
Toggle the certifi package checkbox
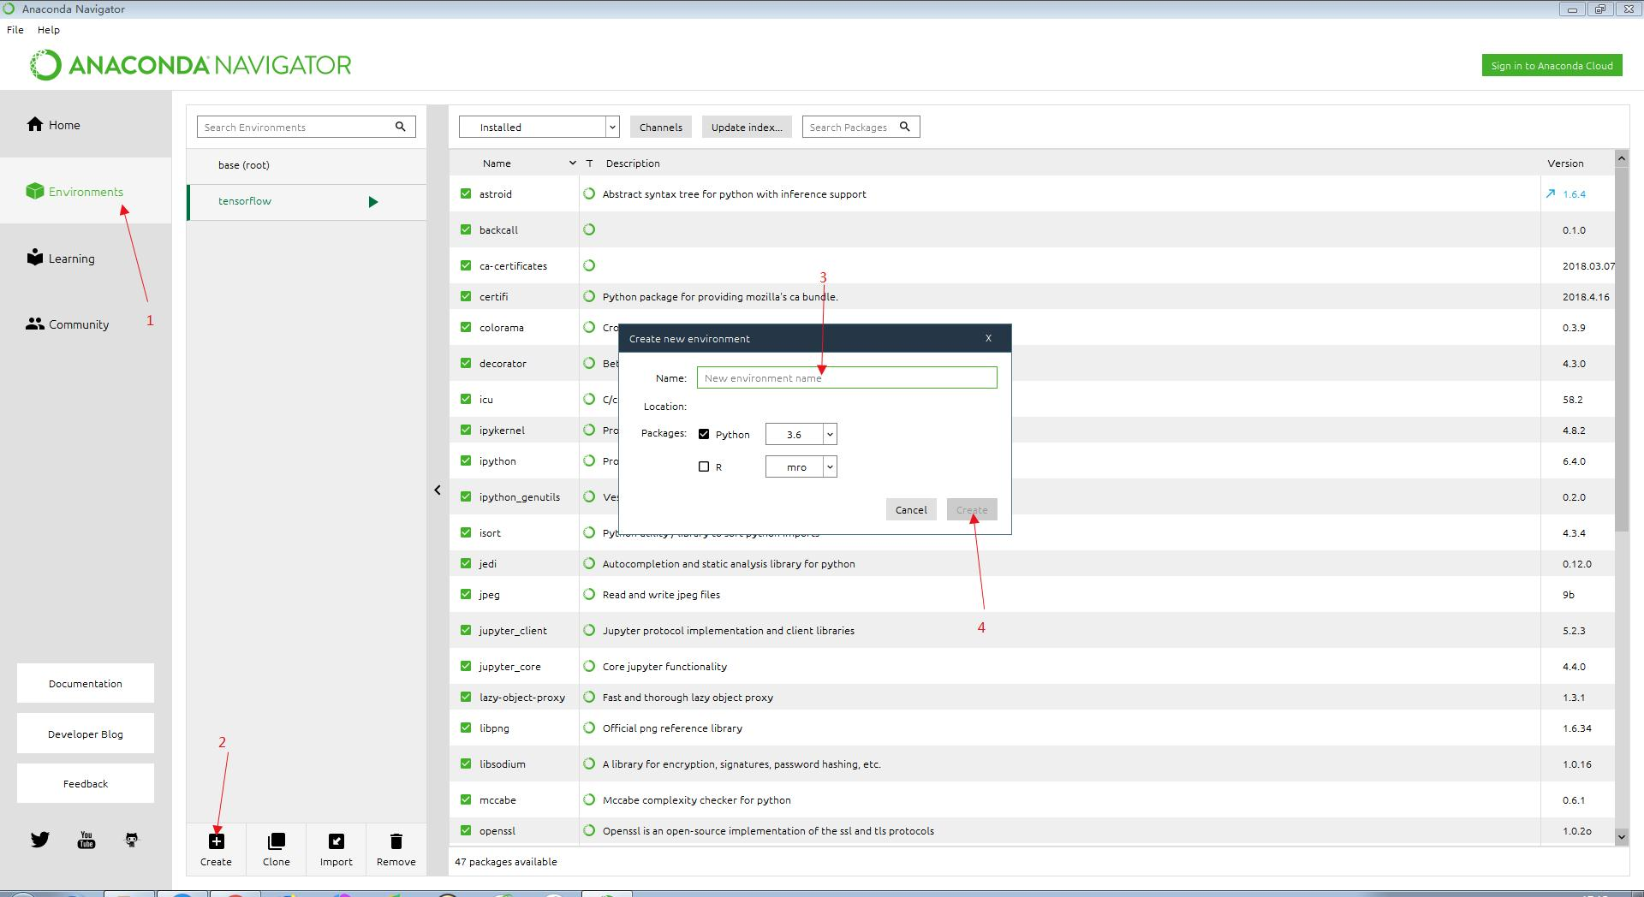click(x=466, y=296)
